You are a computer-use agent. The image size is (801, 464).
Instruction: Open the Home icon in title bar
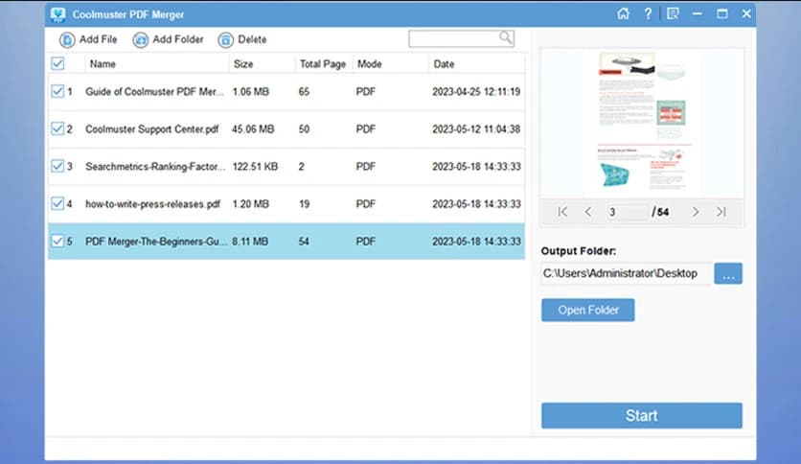pos(623,13)
